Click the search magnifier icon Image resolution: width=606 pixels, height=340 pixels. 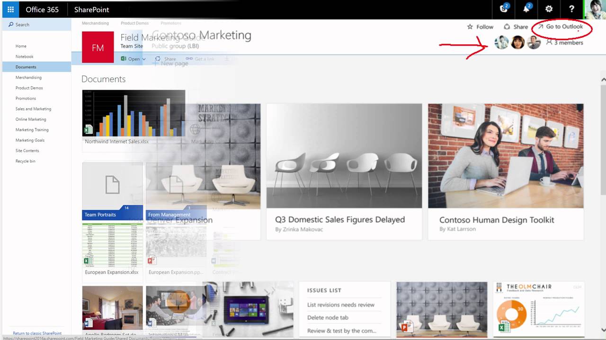click(x=11, y=25)
